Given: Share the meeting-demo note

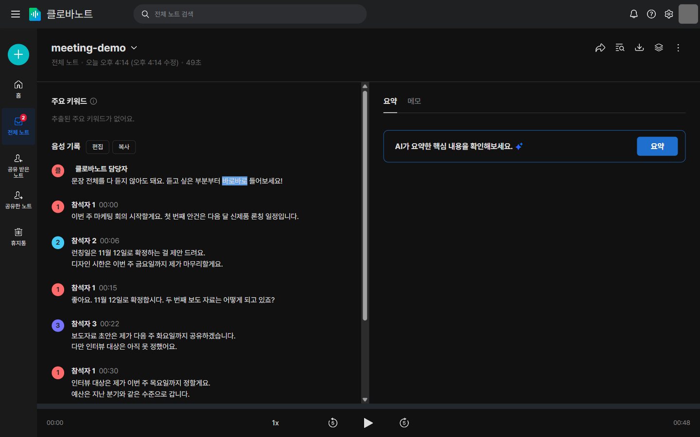Looking at the screenshot, I should pos(600,48).
